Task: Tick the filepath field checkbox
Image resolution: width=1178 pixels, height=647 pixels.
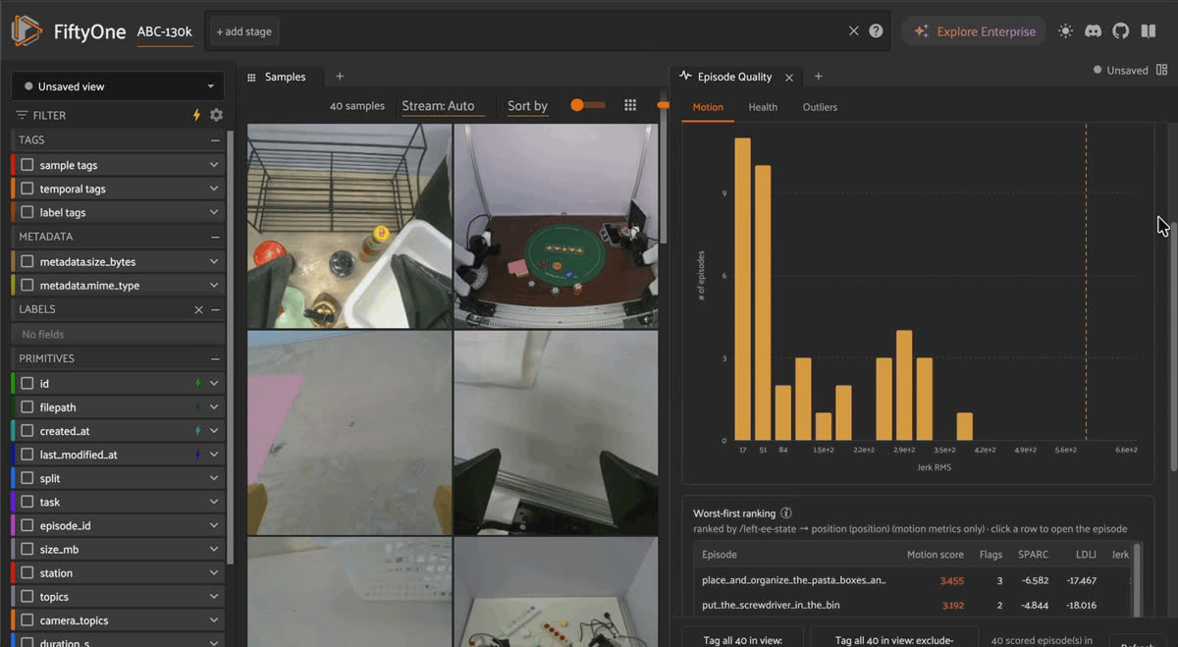Action: 27,407
